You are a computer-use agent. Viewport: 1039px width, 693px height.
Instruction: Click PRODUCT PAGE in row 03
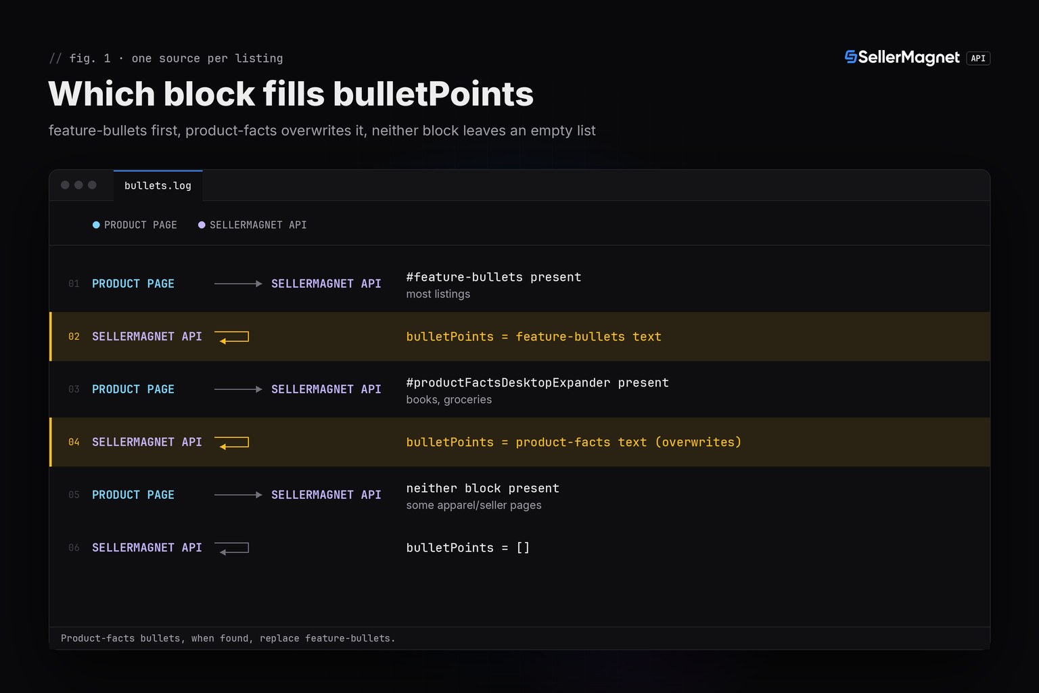pyautogui.click(x=133, y=389)
